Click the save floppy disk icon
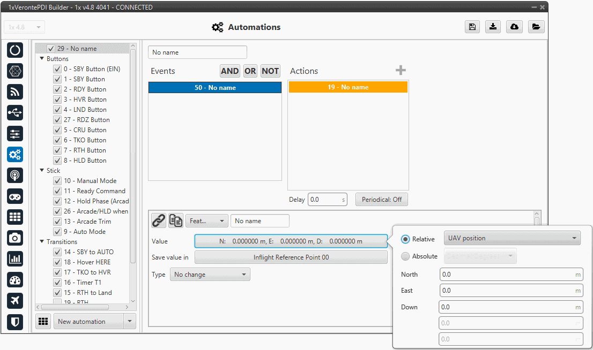The height and width of the screenshot is (350, 593). 472,27
